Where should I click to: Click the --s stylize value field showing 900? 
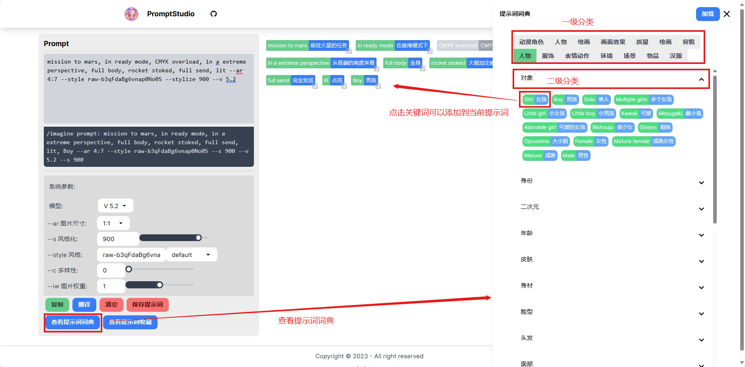[x=118, y=239]
